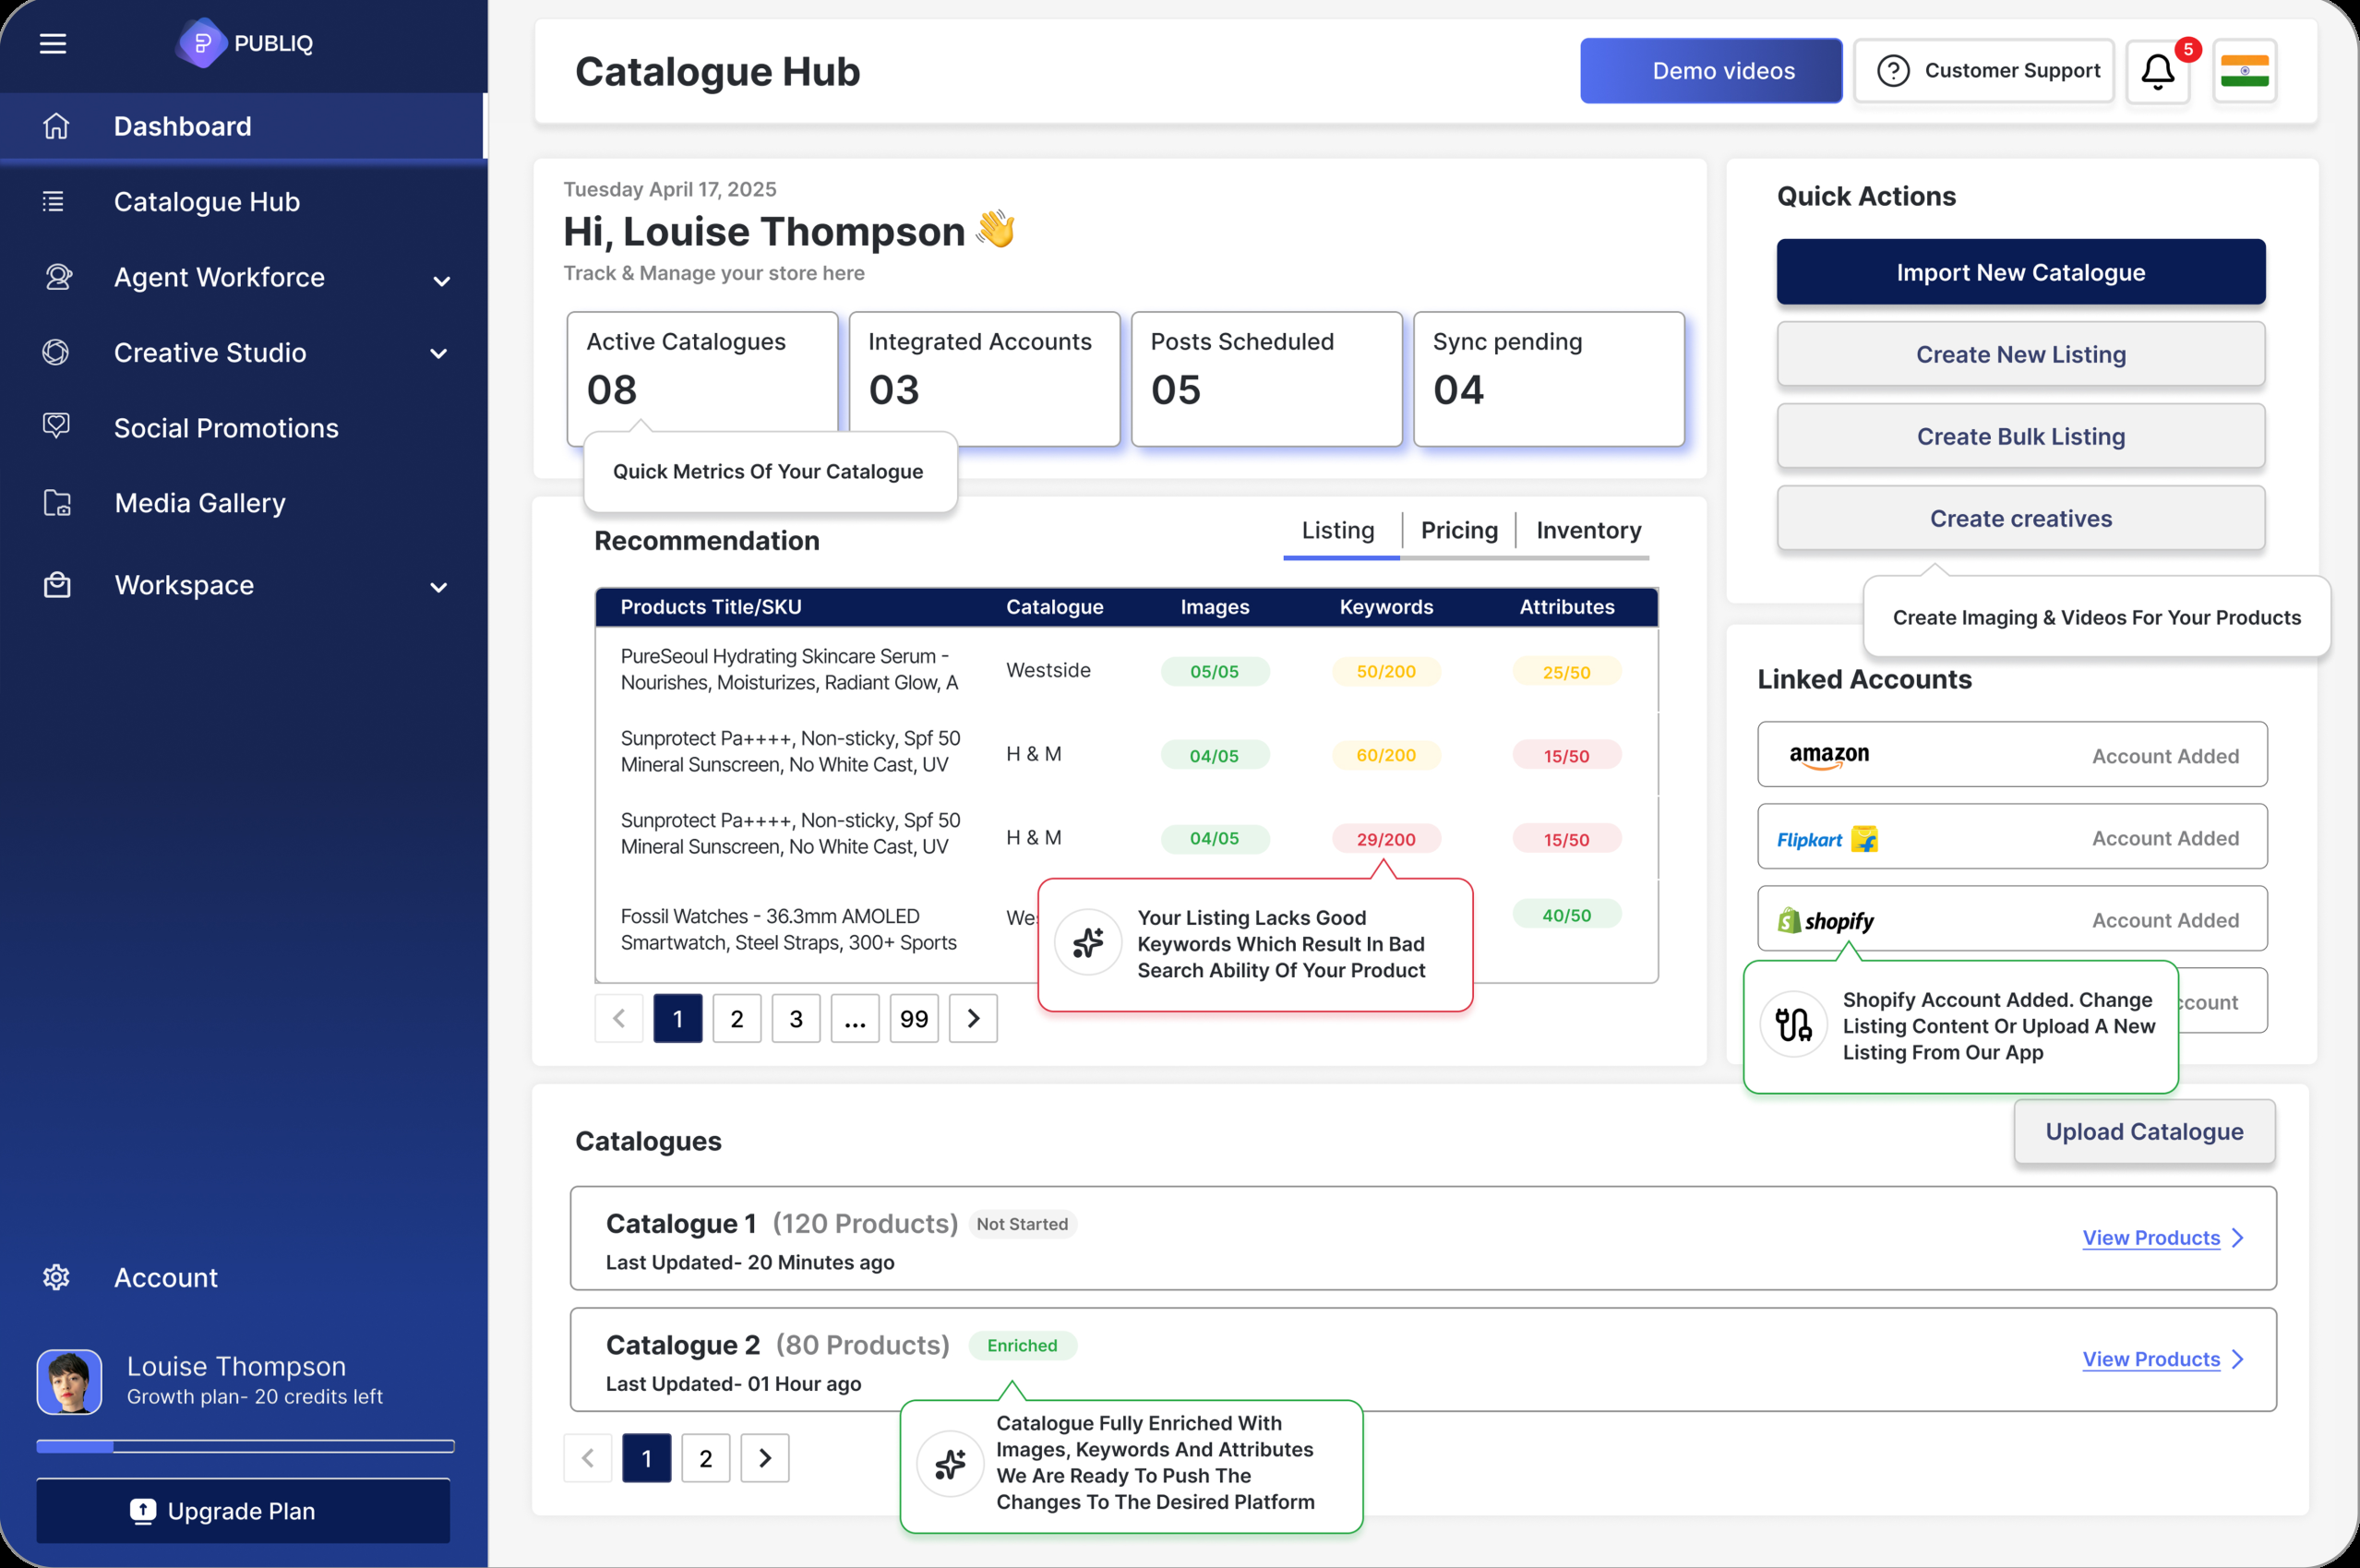Open the Inventory tab
This screenshot has width=2360, height=1568.
1588,530
